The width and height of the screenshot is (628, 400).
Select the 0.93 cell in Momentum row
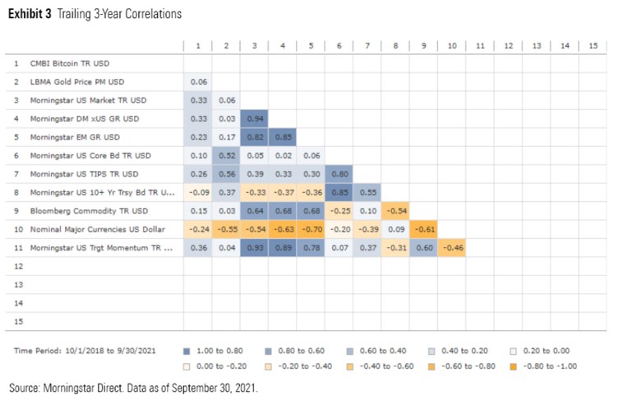coord(254,246)
